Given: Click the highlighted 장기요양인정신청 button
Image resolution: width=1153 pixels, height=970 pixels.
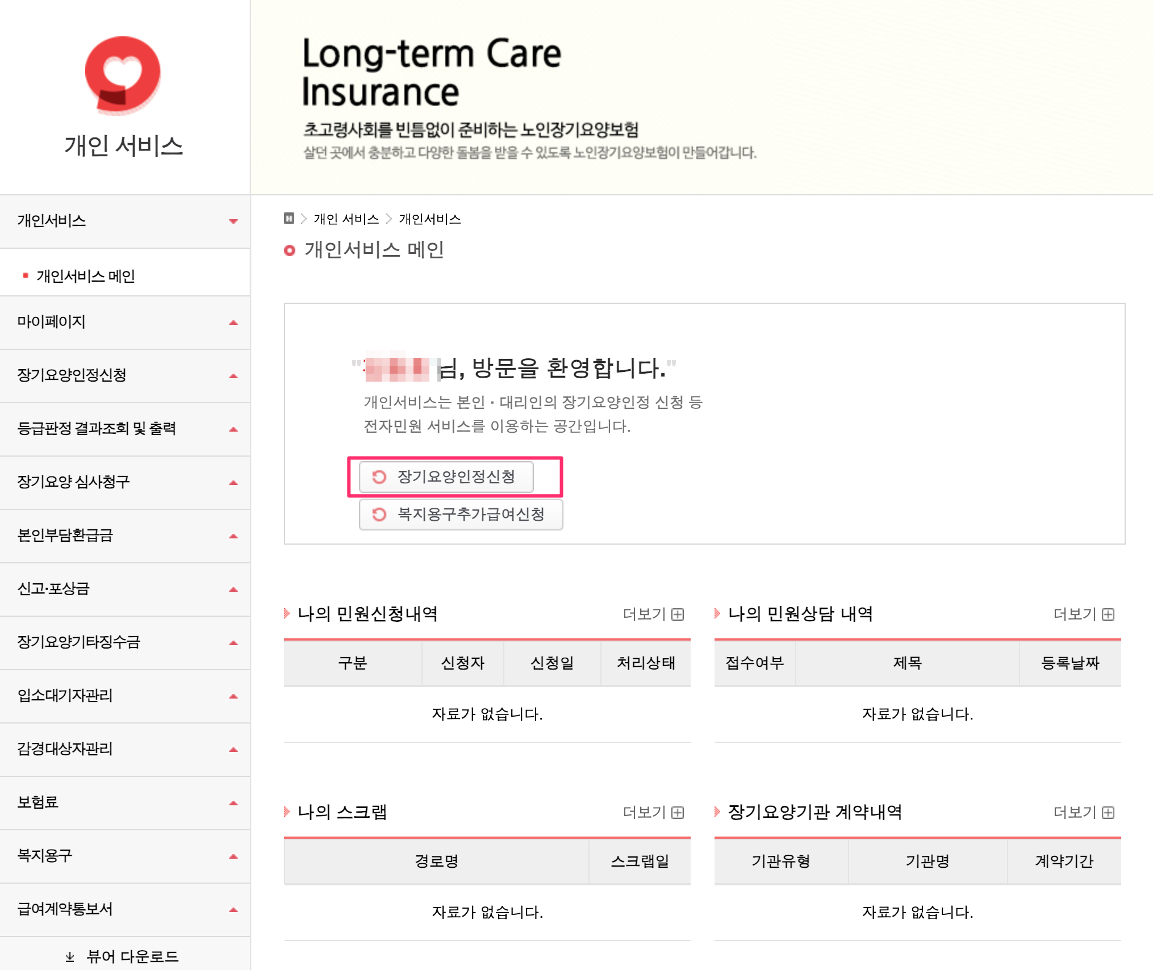Looking at the screenshot, I should [x=446, y=477].
